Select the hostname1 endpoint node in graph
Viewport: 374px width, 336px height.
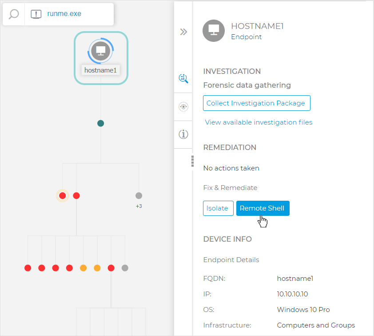(x=101, y=51)
